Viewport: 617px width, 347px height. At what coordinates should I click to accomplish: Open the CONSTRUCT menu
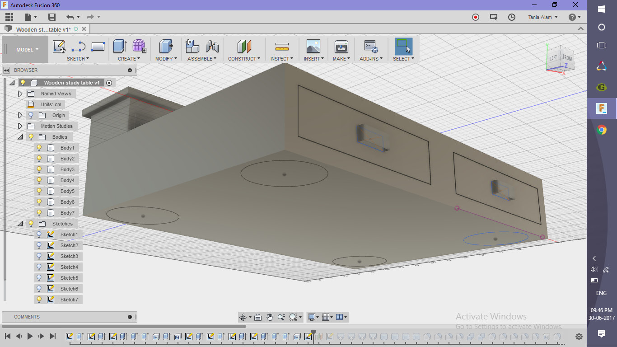pyautogui.click(x=244, y=59)
